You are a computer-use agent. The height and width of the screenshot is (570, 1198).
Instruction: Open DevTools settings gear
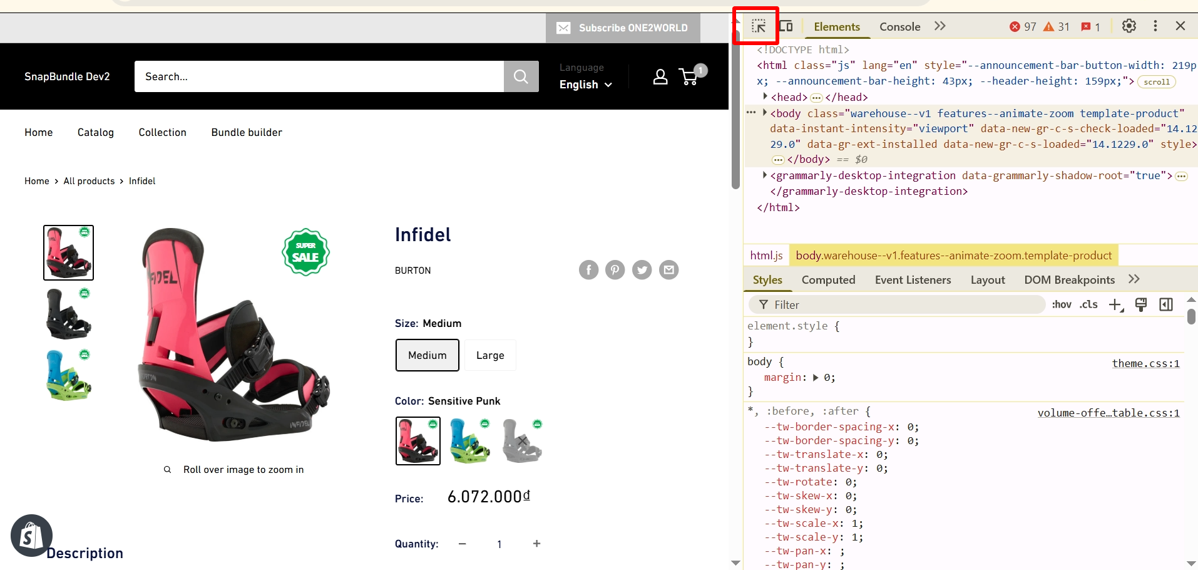coord(1129,26)
